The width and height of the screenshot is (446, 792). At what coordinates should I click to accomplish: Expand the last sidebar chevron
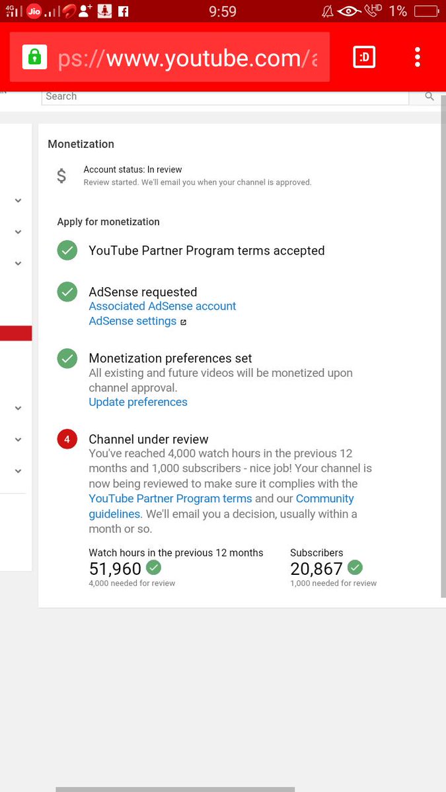pyautogui.click(x=18, y=471)
